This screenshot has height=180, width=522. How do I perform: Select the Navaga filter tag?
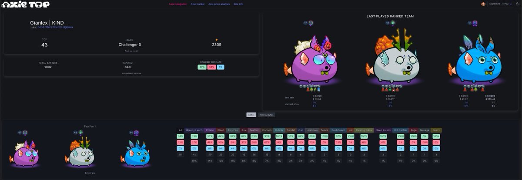425,130
